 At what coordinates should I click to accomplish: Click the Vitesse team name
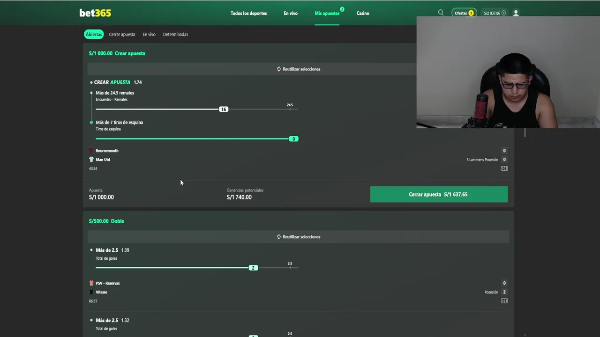101,292
